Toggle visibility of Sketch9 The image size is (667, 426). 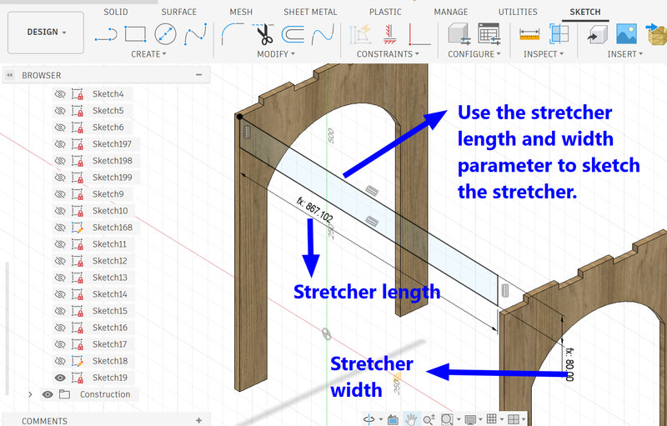[60, 194]
